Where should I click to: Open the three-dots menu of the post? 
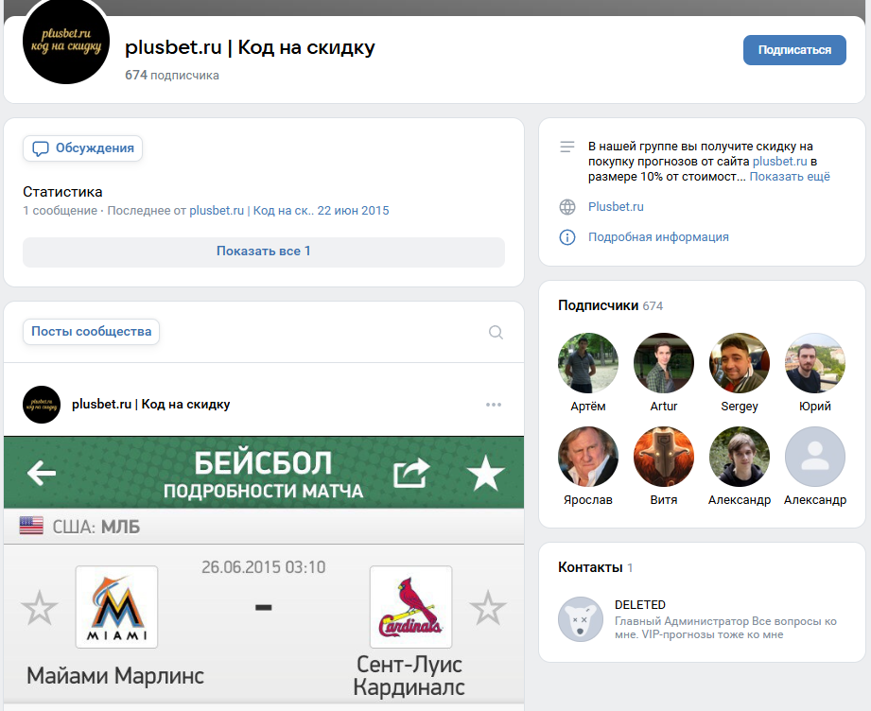click(x=494, y=405)
